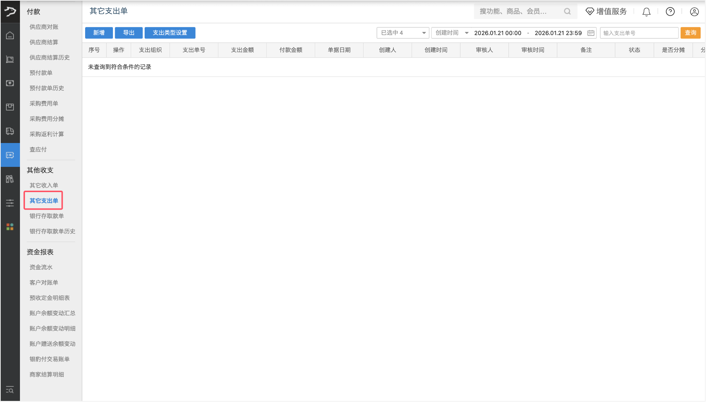
Task: Select 资金流水 under 资金报表
Action: 41,267
